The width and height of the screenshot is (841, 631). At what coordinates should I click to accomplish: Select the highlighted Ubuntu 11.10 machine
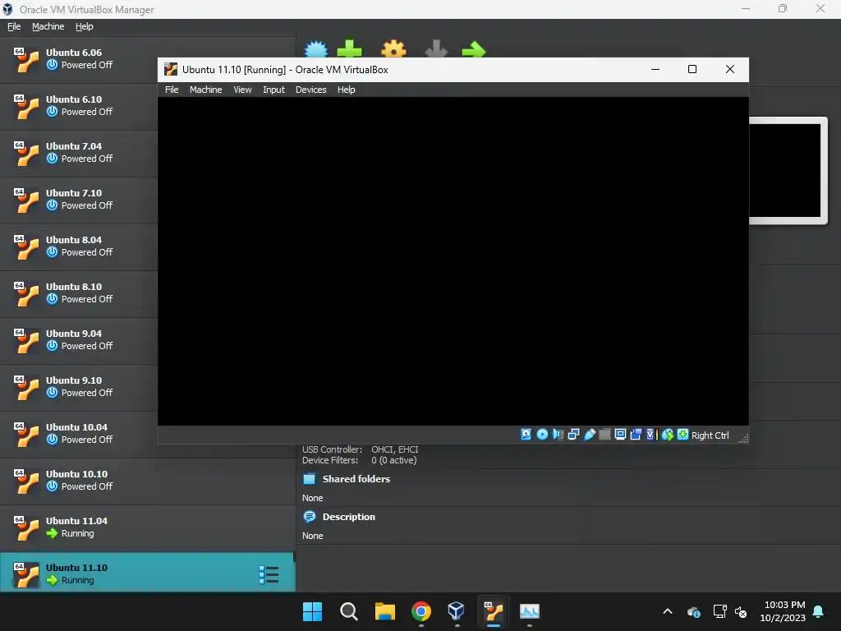coord(148,573)
